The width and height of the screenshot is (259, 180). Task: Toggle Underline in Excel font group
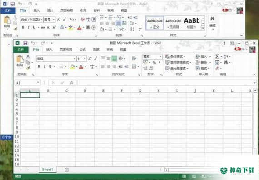click(x=50, y=66)
